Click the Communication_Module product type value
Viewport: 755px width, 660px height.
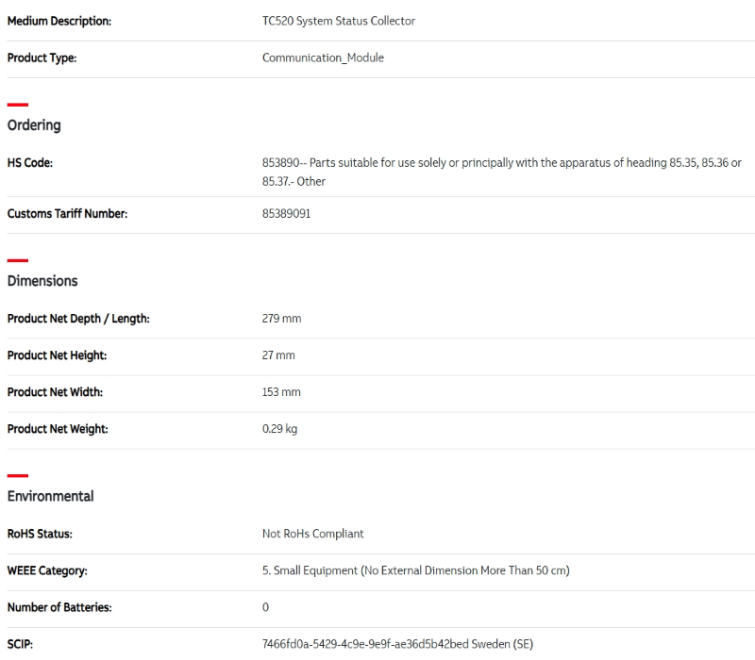(323, 58)
